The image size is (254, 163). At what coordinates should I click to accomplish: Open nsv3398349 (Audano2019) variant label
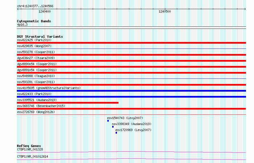click(132, 124)
